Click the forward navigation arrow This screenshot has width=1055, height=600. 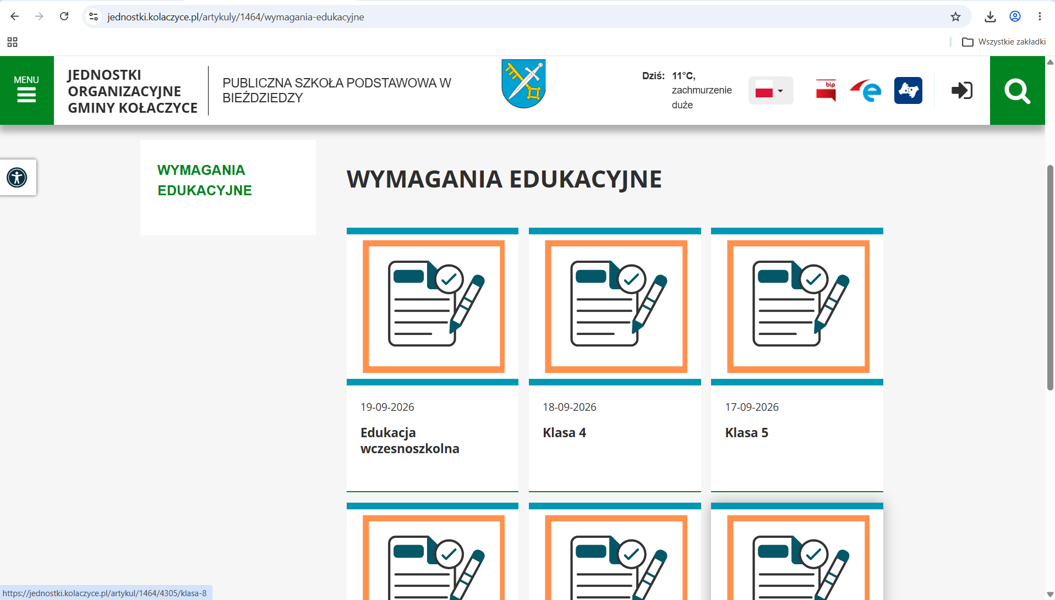pos(39,16)
